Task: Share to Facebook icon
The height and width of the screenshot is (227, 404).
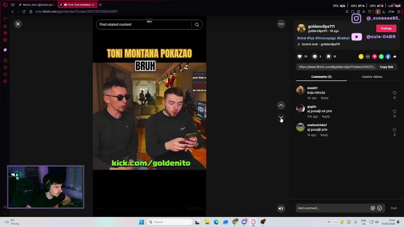Action: coord(388,57)
